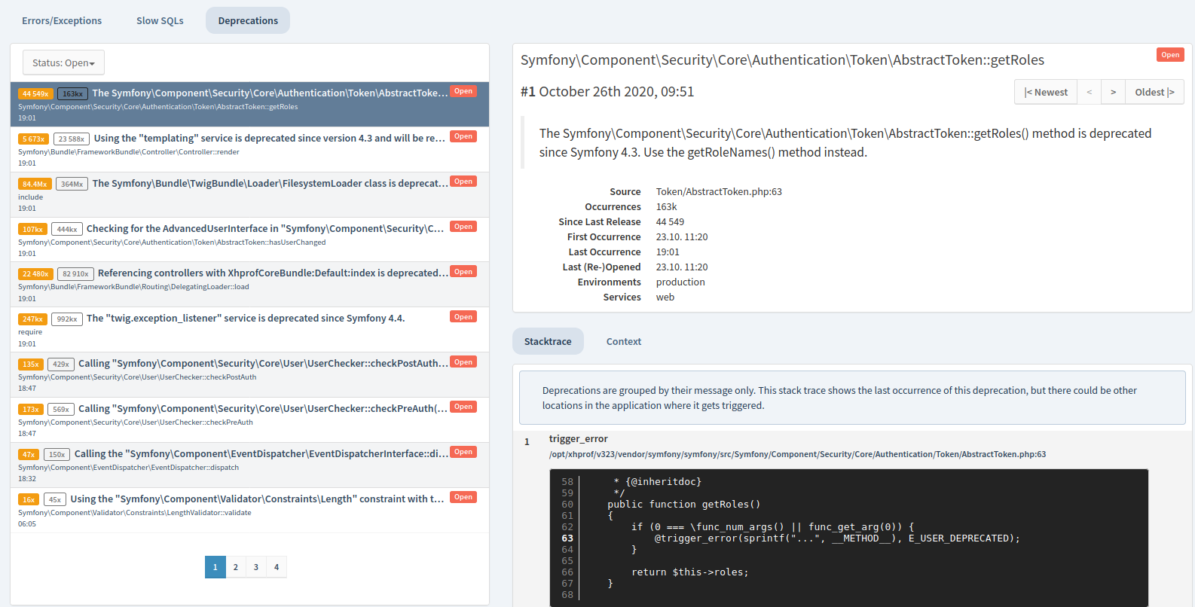Click the grouped deprecations info notice
The image size is (1195, 607).
click(852, 398)
